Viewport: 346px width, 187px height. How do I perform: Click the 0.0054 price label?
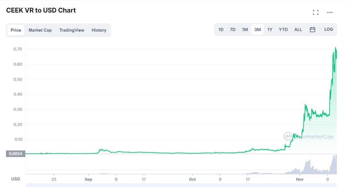16,154
